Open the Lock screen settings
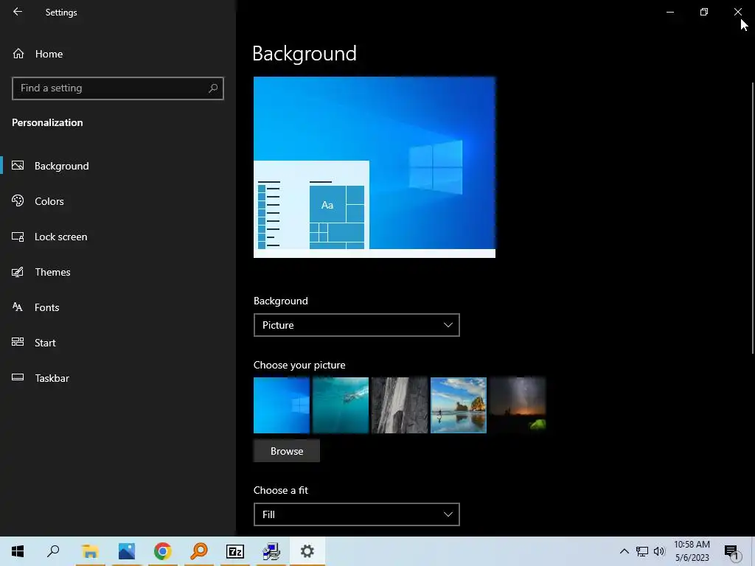Viewport: 755px width, 566px height. click(118, 237)
